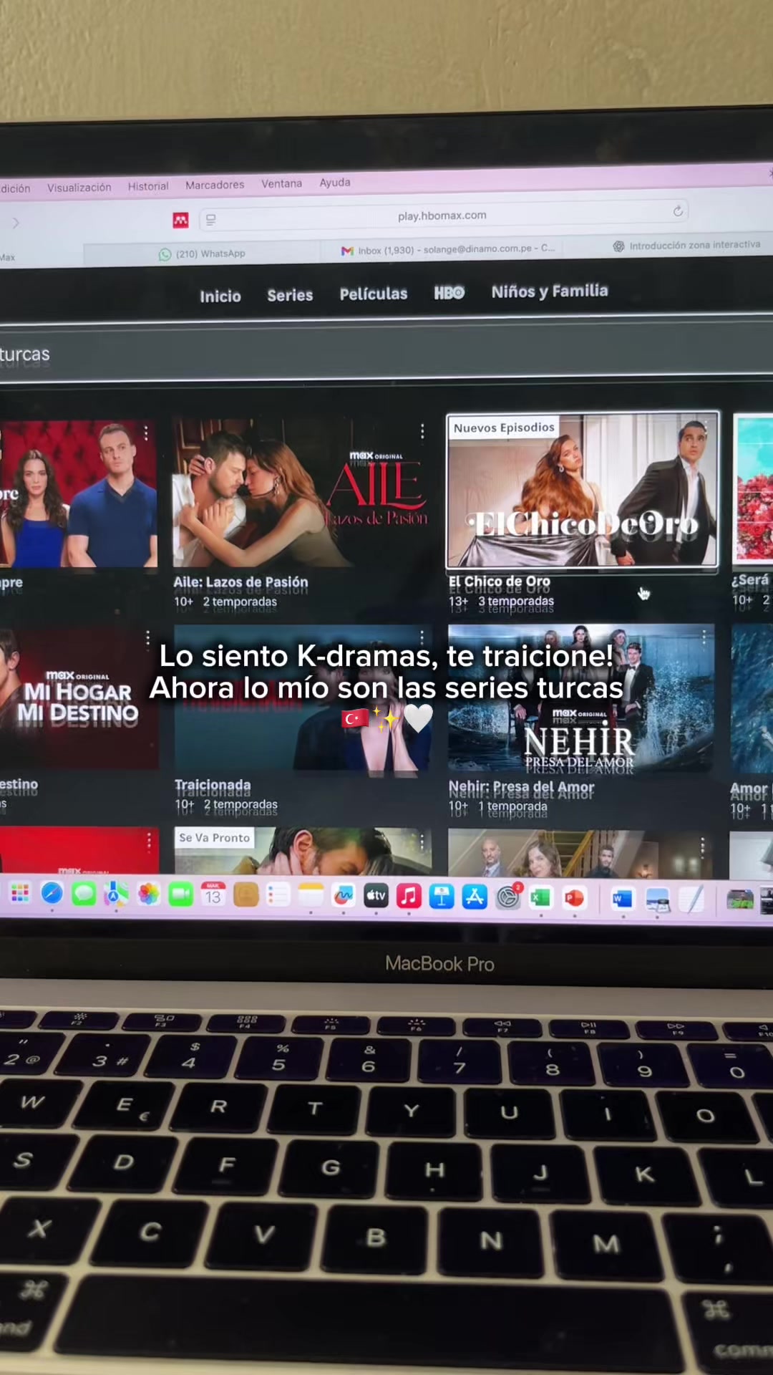This screenshot has height=1375, width=773.
Task: Open options menu for Aile: Lazos de Pasión
Action: pos(422,430)
